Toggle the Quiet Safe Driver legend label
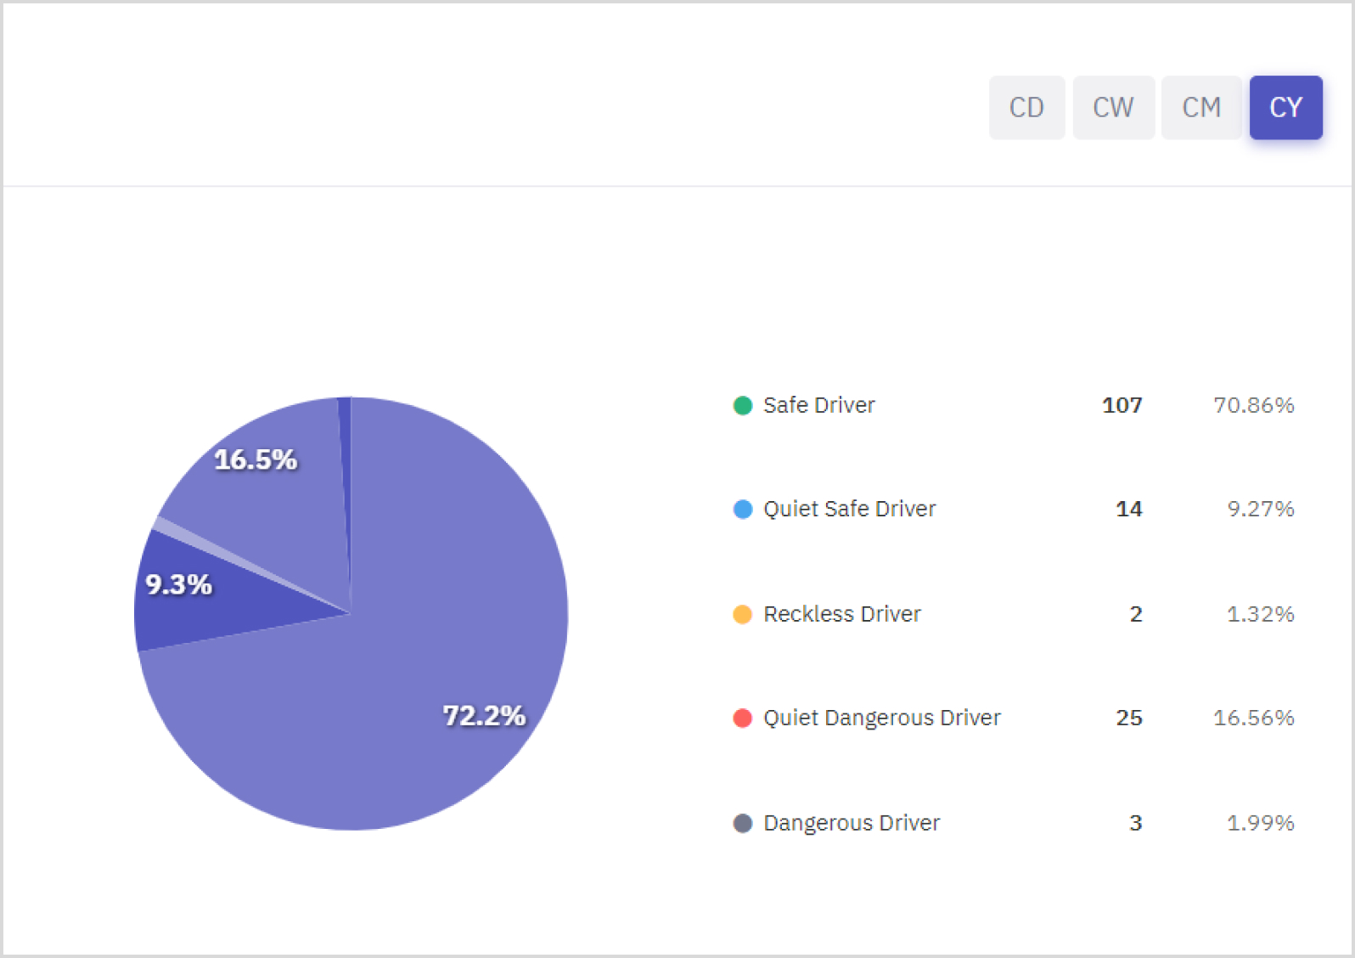 (x=849, y=509)
